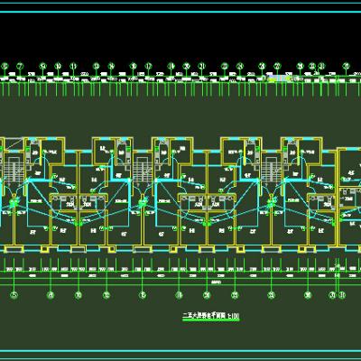Select the rightmost staircase symbol in the floor plan
The width and height of the screenshot is (361, 361).
[x=269, y=170]
